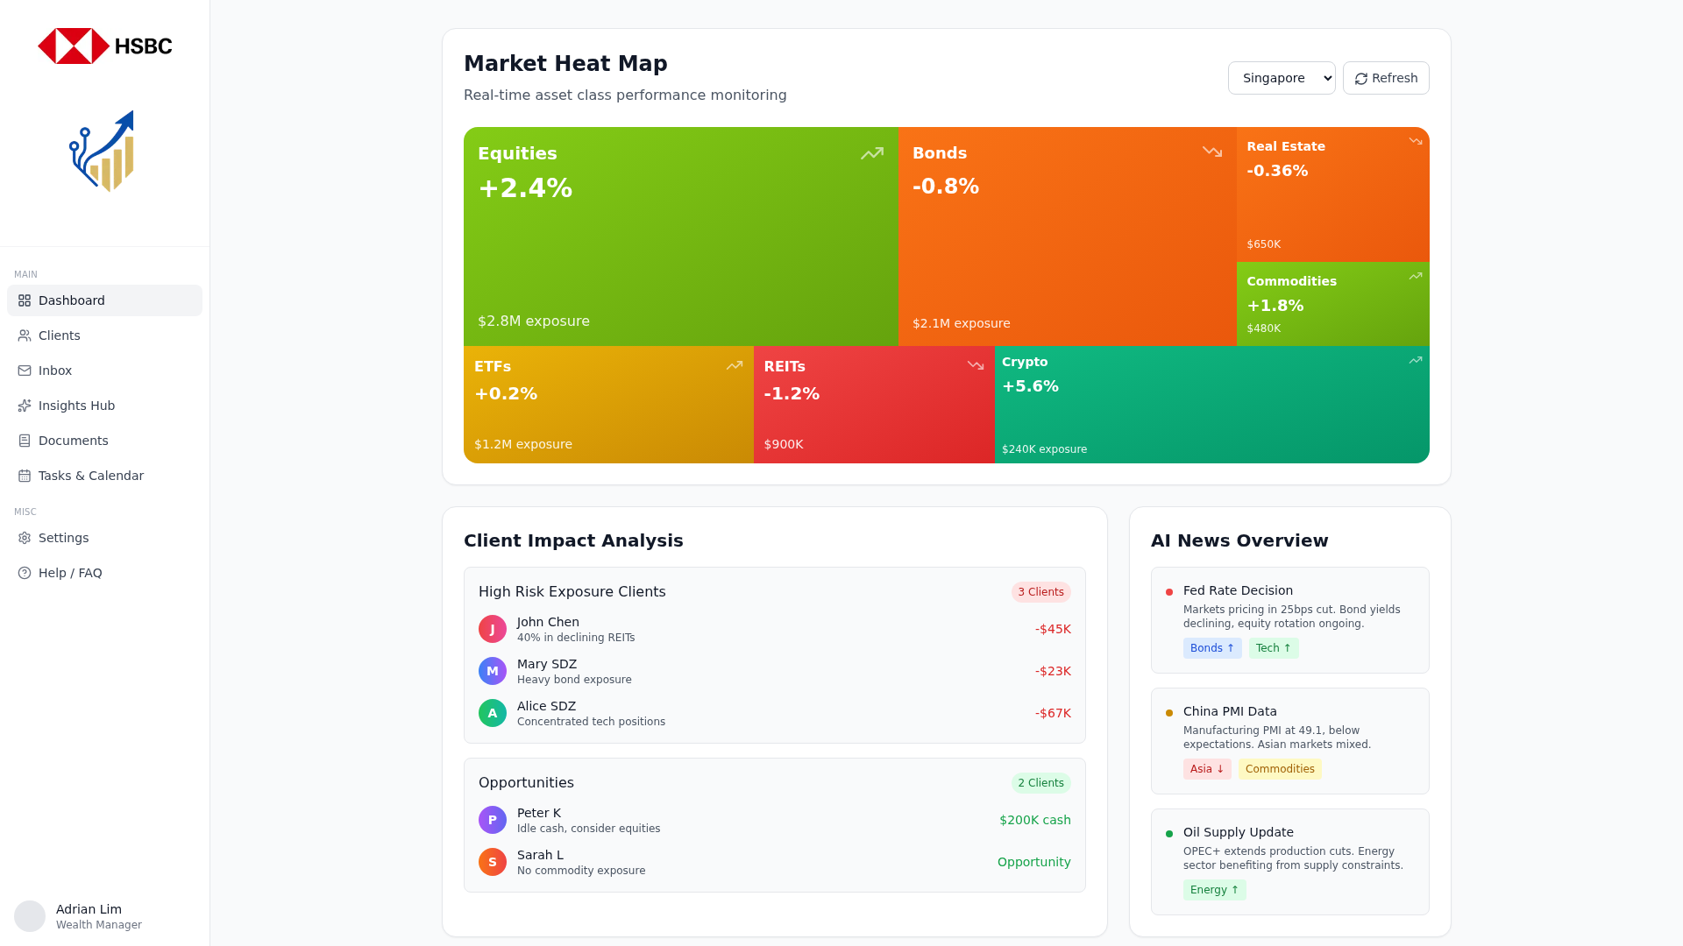Click the Help / FAQ question icon
The height and width of the screenshot is (946, 1683).
[x=25, y=573]
